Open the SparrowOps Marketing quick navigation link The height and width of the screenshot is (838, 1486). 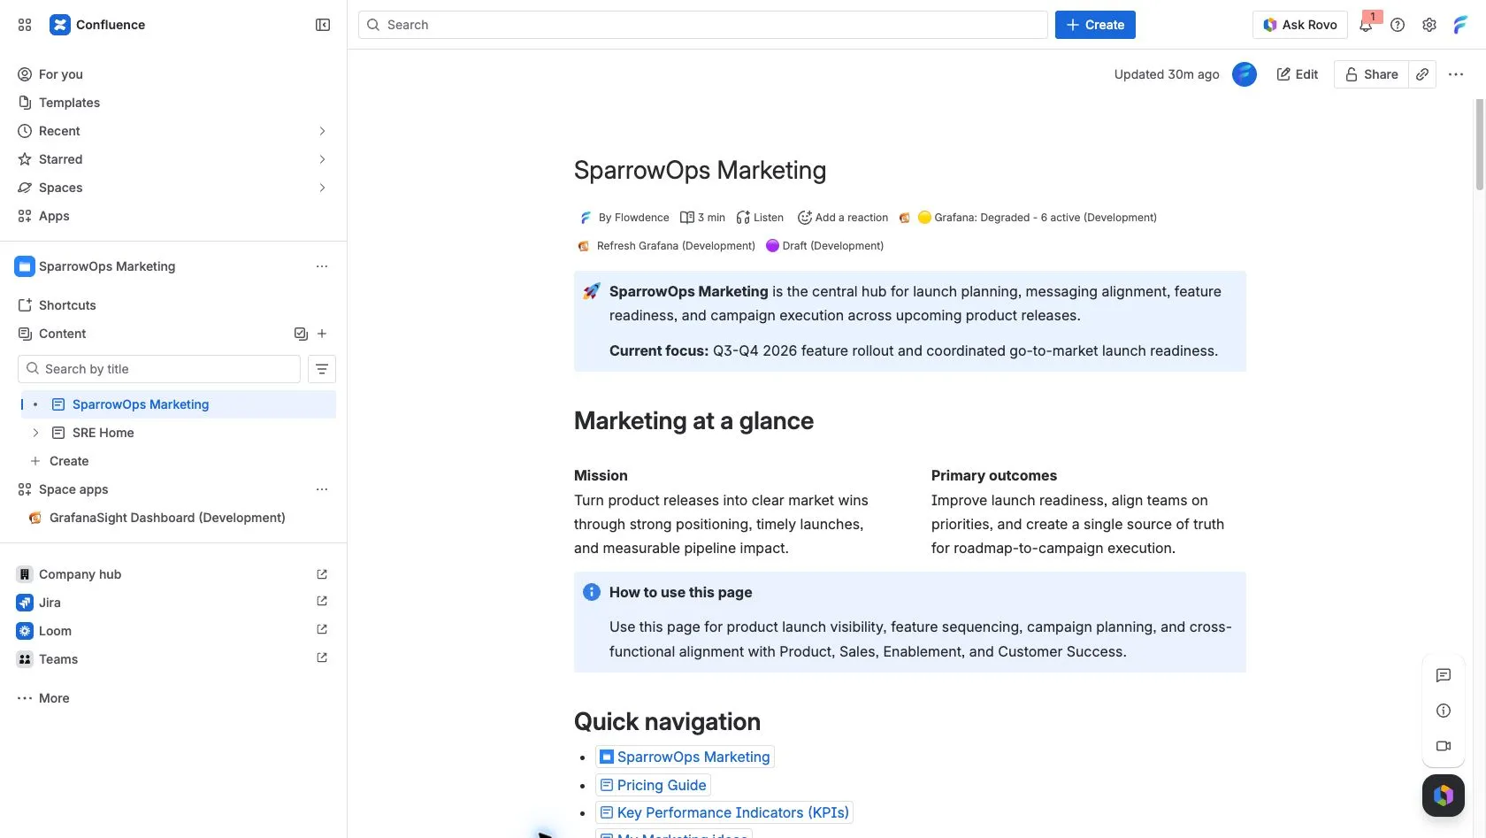coord(685,757)
